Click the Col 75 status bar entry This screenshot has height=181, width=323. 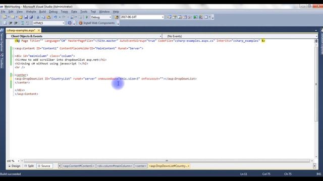click(x=266, y=174)
